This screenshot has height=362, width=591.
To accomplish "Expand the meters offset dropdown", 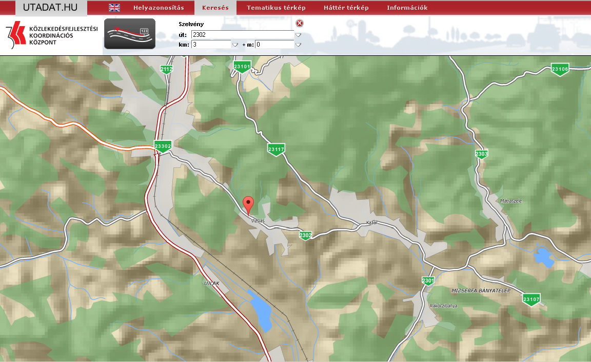I will point(298,45).
